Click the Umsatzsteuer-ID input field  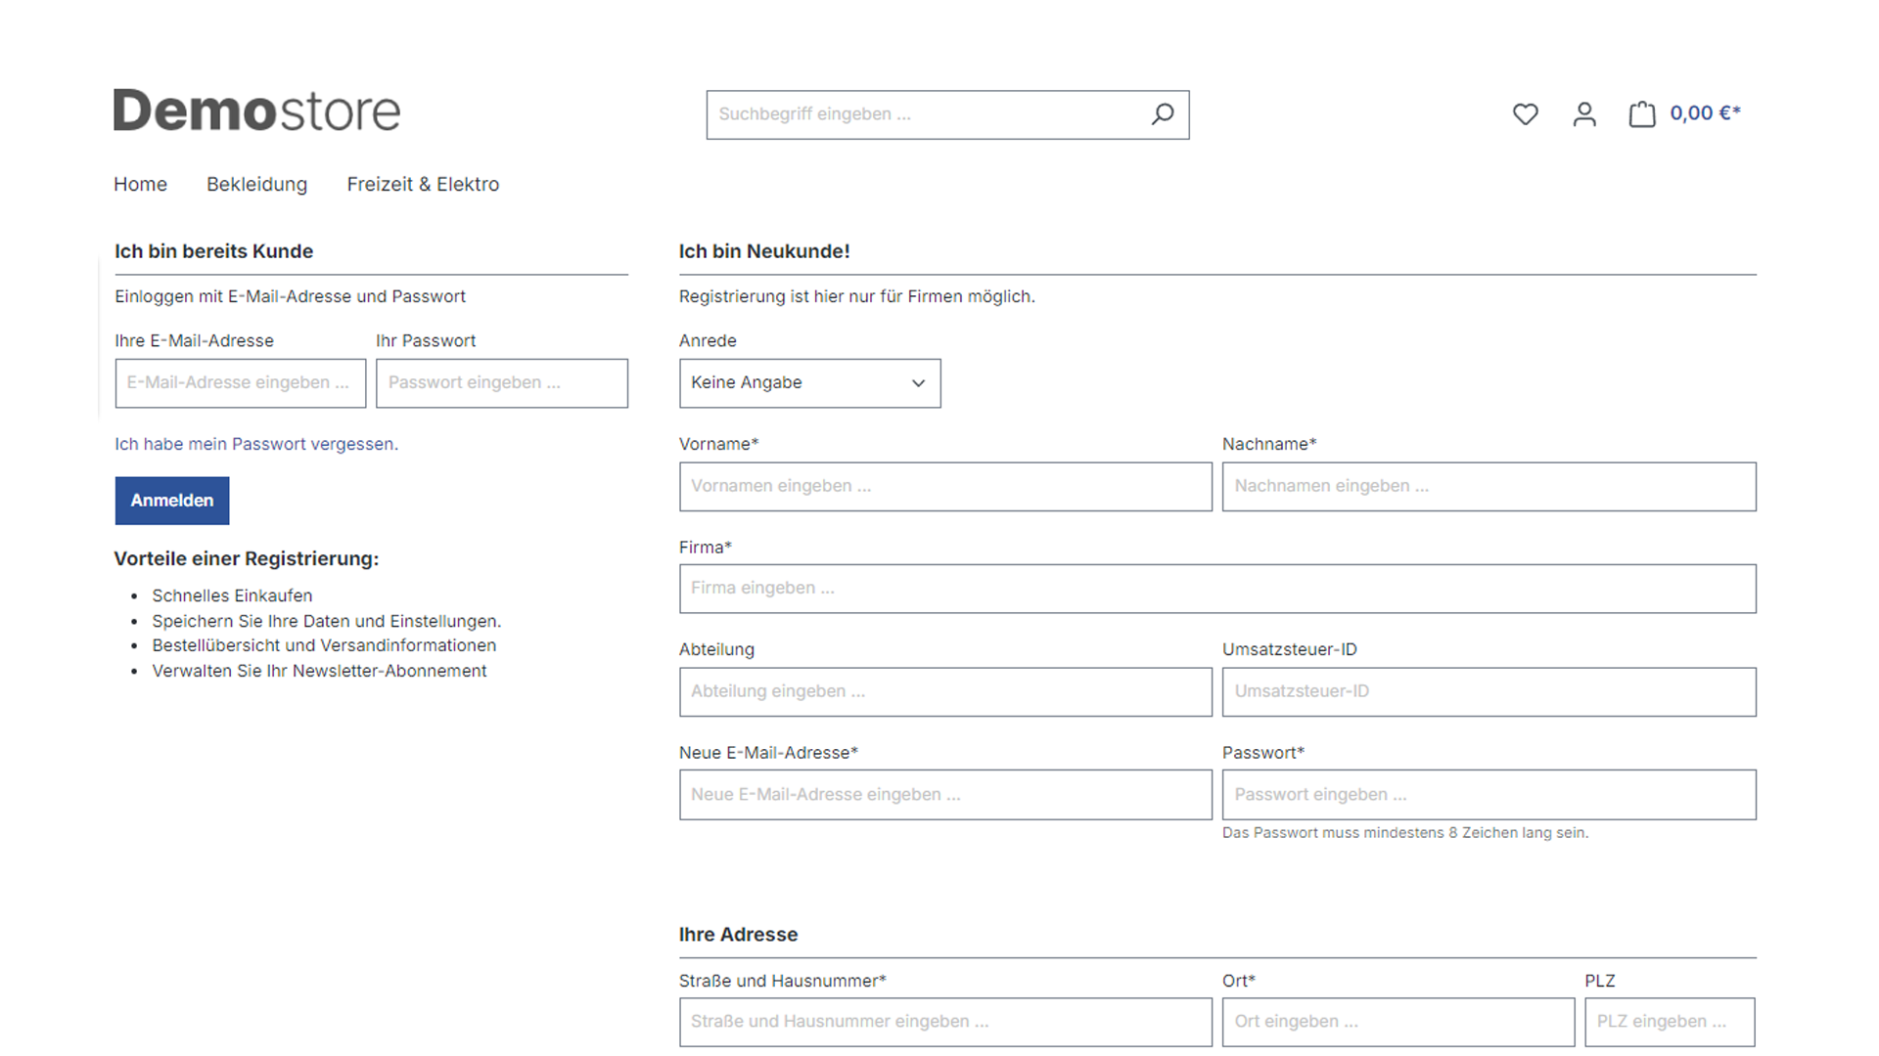click(1489, 692)
